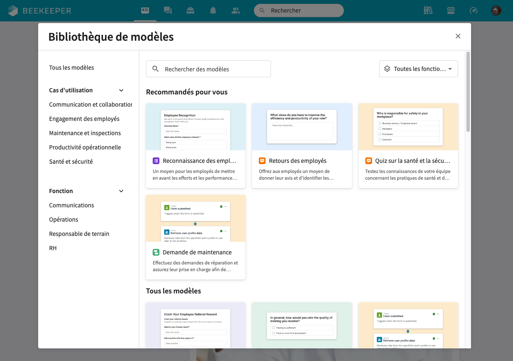Collapse the Cas d'utilisation section
This screenshot has width=513, height=361.
[x=121, y=90]
